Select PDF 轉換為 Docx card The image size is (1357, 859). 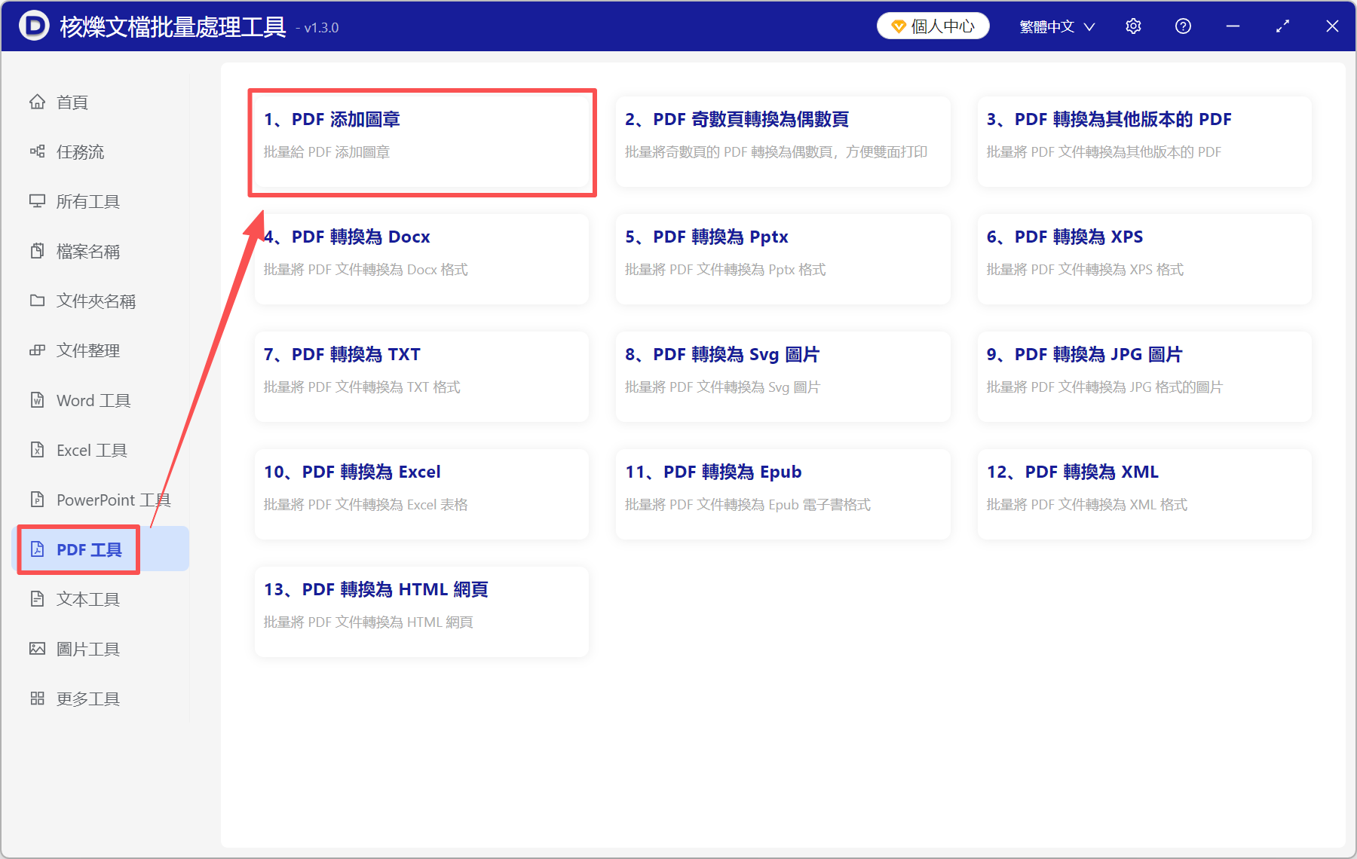(x=421, y=259)
